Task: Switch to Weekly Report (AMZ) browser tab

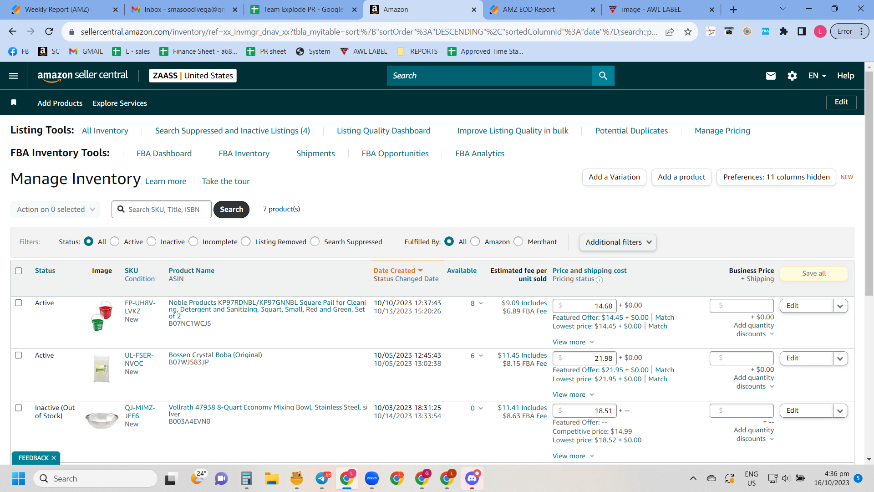Action: (64, 10)
